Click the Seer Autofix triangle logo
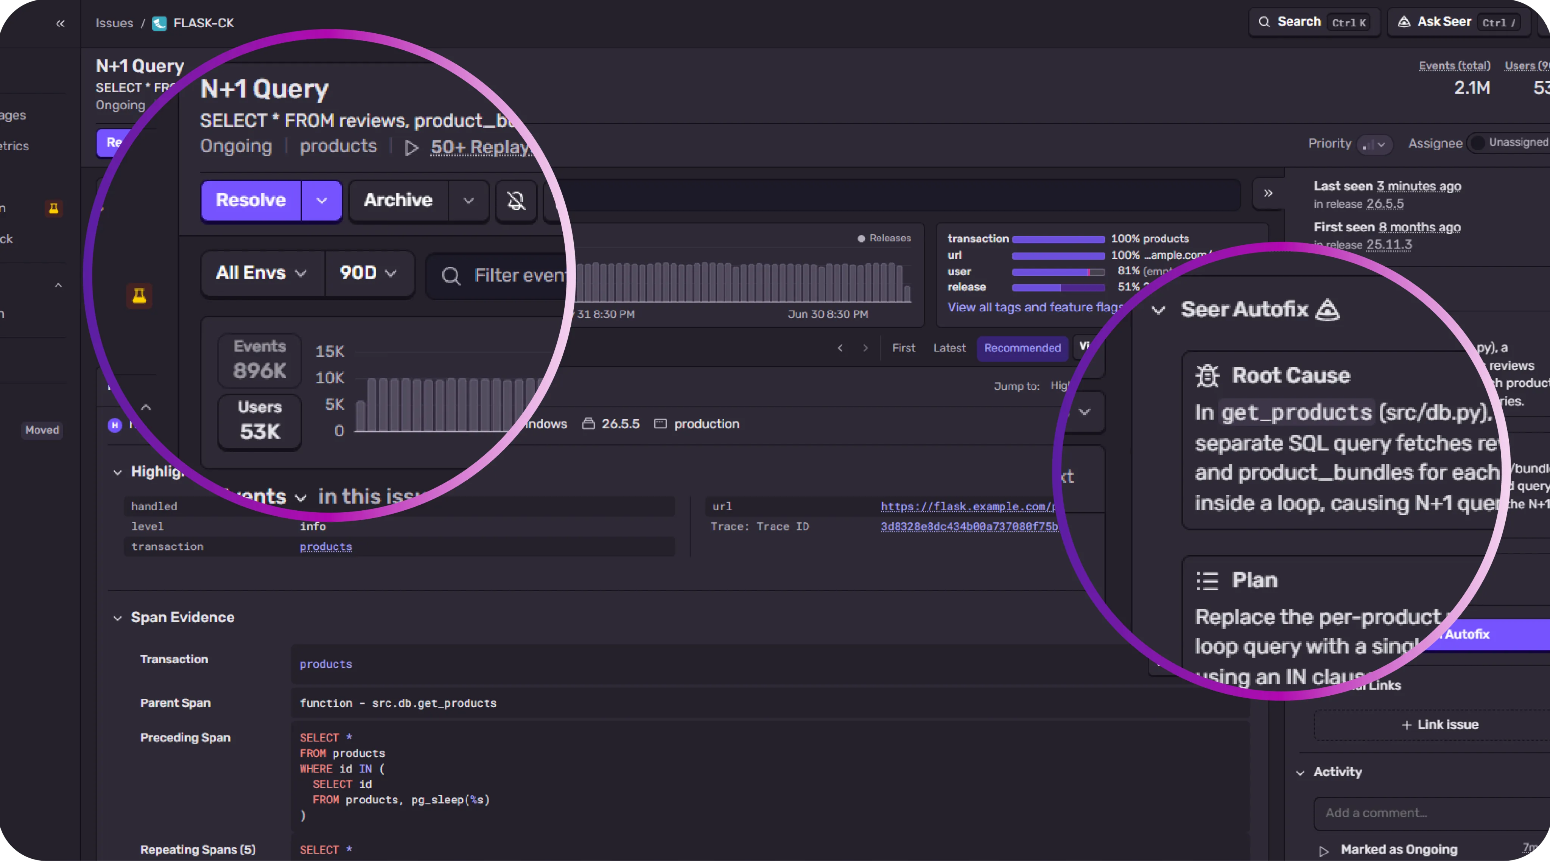 point(1327,310)
